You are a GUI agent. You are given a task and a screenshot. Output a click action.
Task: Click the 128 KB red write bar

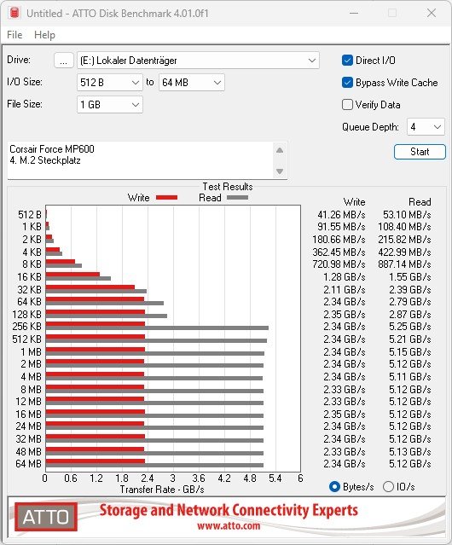point(96,312)
